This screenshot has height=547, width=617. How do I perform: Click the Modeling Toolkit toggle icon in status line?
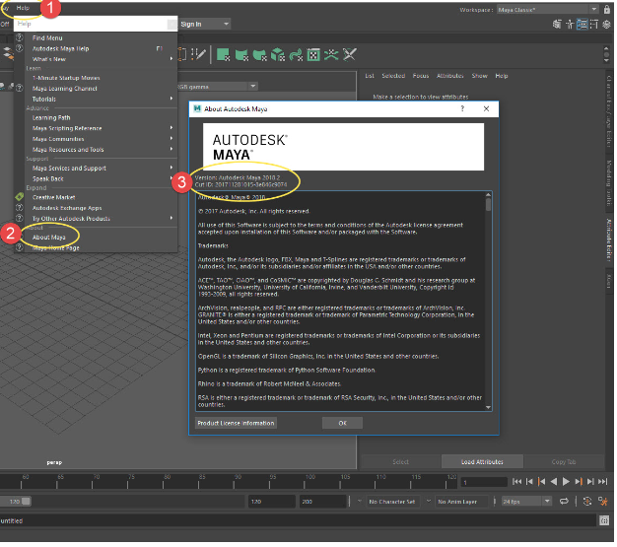(557, 25)
